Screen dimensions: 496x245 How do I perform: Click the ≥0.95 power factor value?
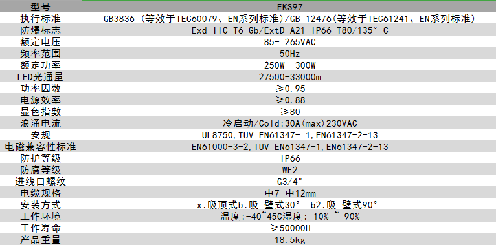click(289, 89)
